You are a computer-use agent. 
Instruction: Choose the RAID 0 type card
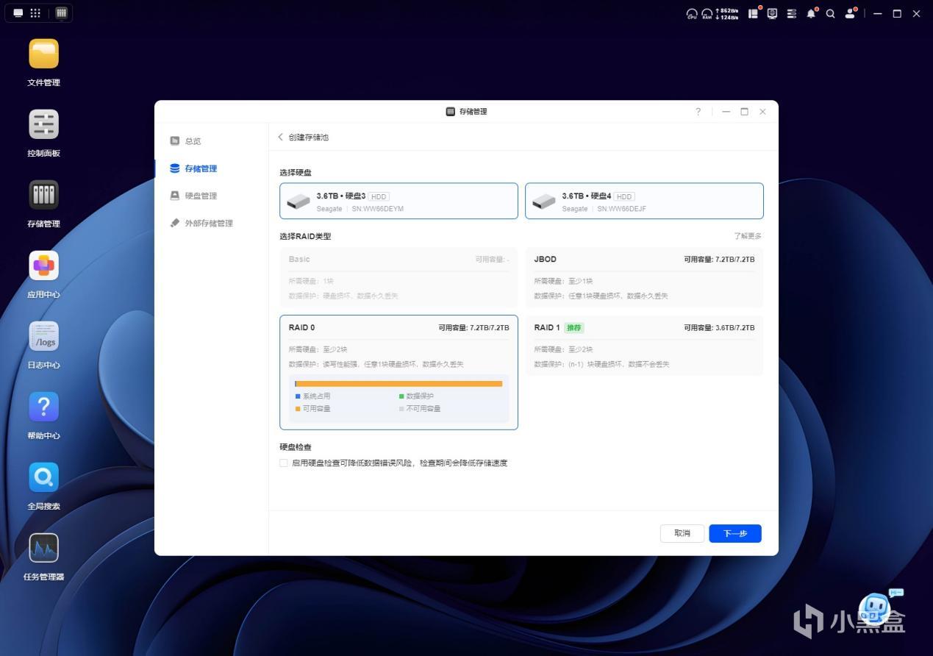point(398,372)
